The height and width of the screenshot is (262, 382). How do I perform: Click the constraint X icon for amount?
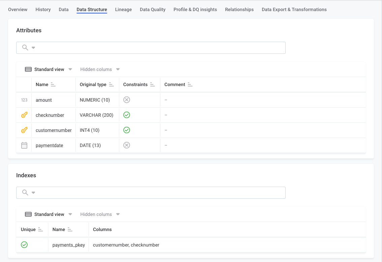click(127, 100)
